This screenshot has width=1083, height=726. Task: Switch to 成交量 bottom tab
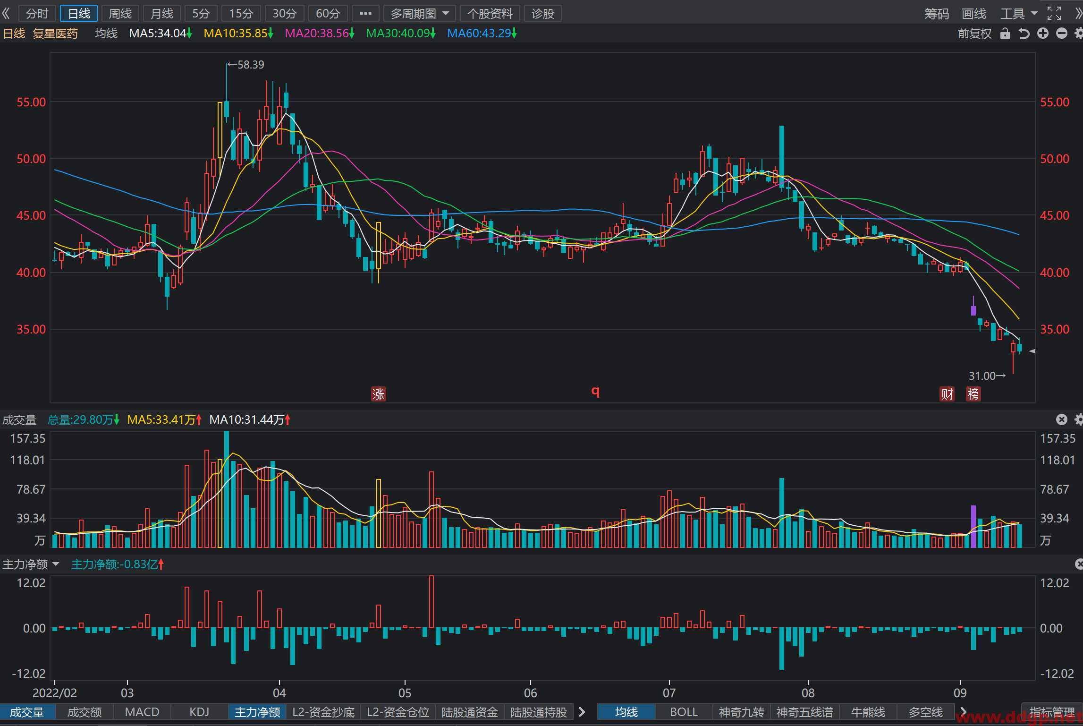pos(27,712)
